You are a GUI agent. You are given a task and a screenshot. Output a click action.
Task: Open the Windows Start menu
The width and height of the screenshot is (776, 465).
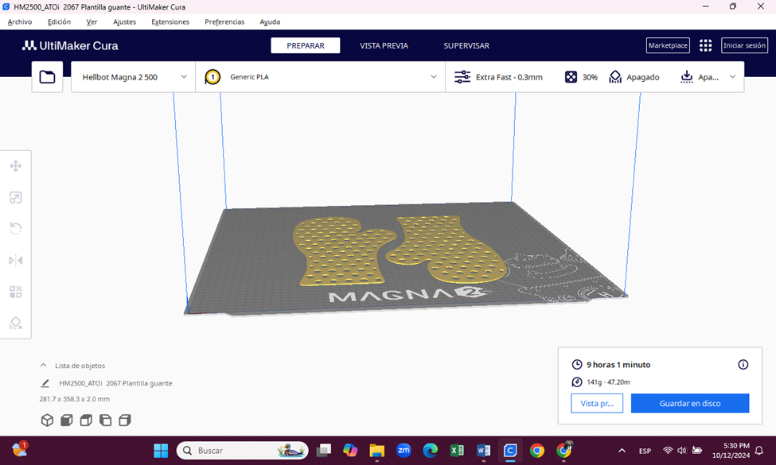click(161, 450)
